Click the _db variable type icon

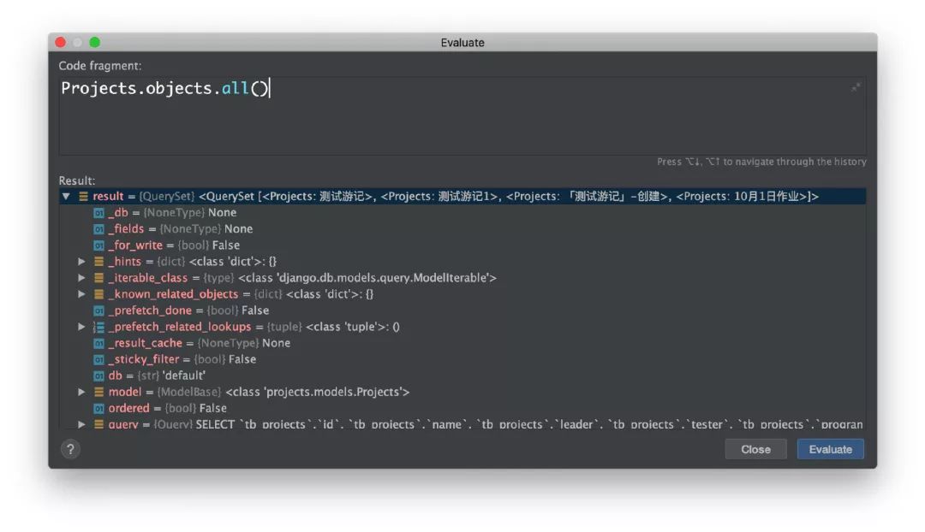(x=98, y=213)
